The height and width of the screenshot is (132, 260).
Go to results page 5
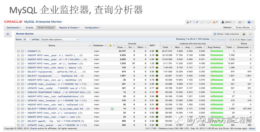pos(239,40)
